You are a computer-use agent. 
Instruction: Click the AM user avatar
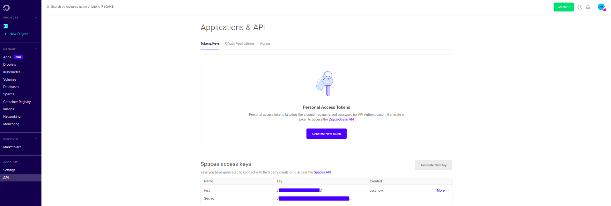(x=601, y=7)
